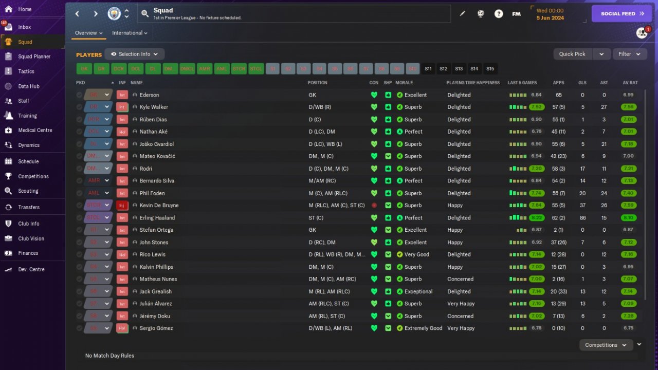Toggle the selection circle for Erling Haaland
The image size is (658, 370).
79,218
